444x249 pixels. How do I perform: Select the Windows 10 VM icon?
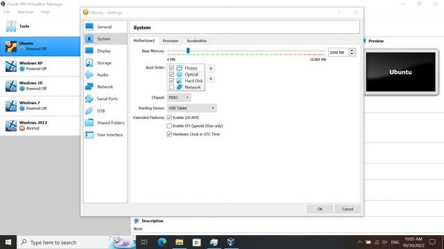click(x=11, y=86)
